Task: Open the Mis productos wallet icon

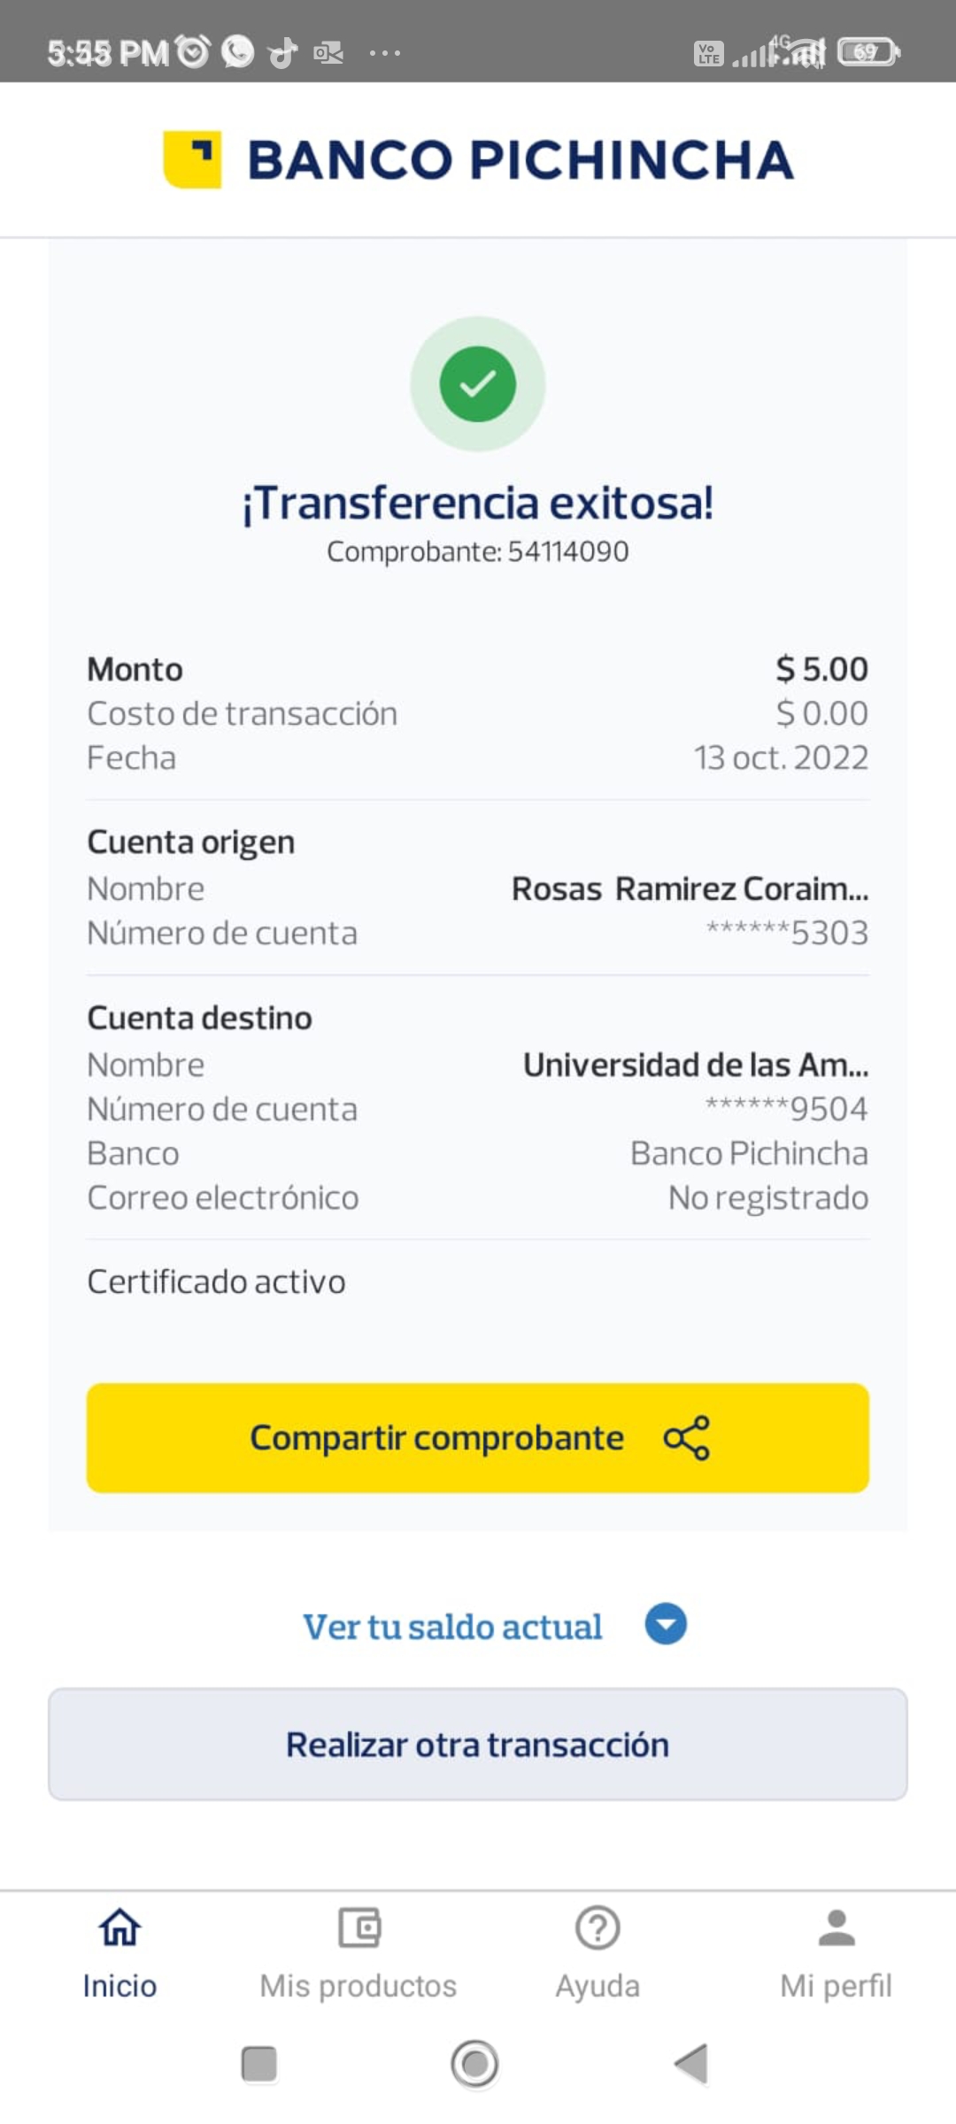Action: pos(358,1928)
